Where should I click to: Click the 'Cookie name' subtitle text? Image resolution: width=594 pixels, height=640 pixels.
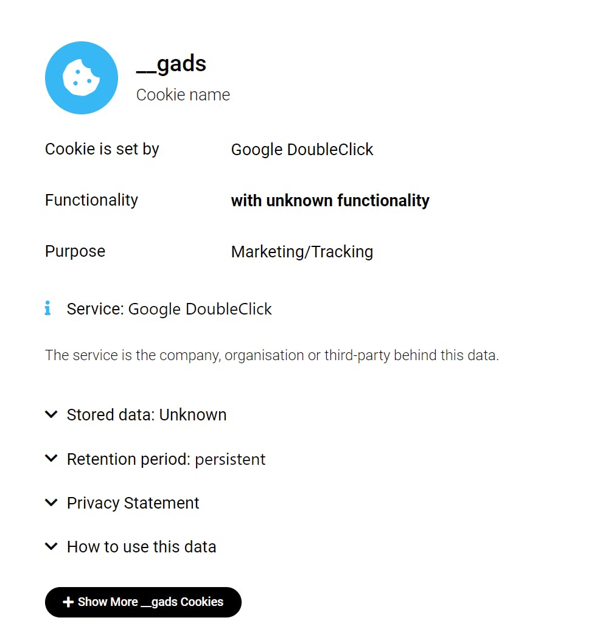pos(183,95)
